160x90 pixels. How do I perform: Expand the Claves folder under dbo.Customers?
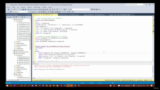pyautogui.click(x=14, y=42)
